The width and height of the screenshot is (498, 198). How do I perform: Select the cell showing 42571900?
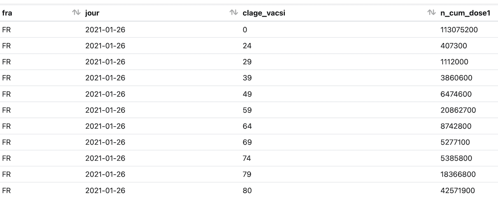(x=458, y=190)
